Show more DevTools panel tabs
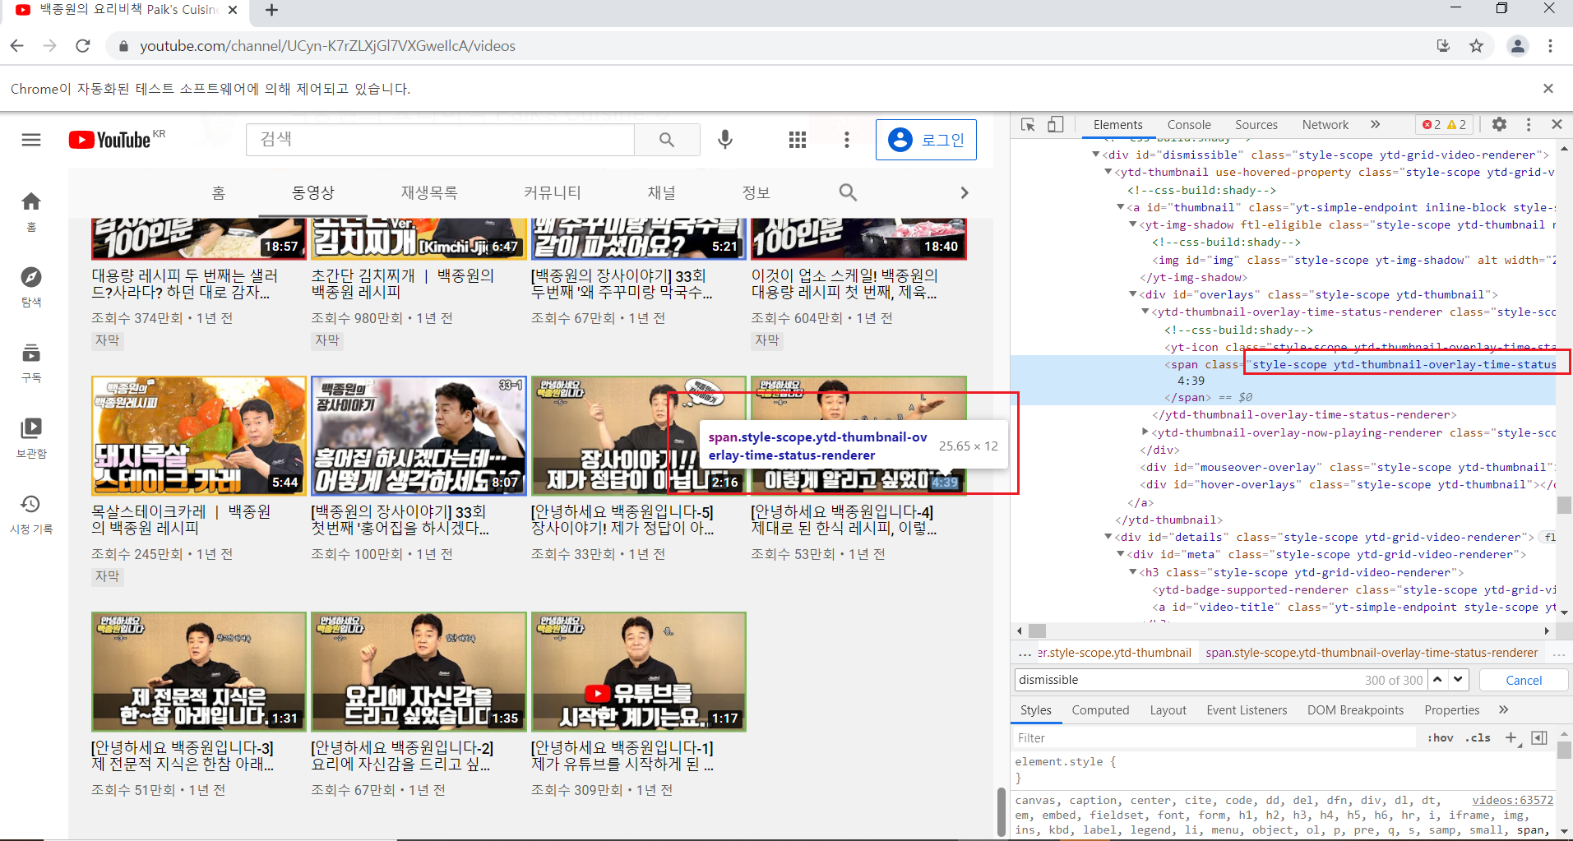This screenshot has width=1573, height=841. pyautogui.click(x=1375, y=124)
